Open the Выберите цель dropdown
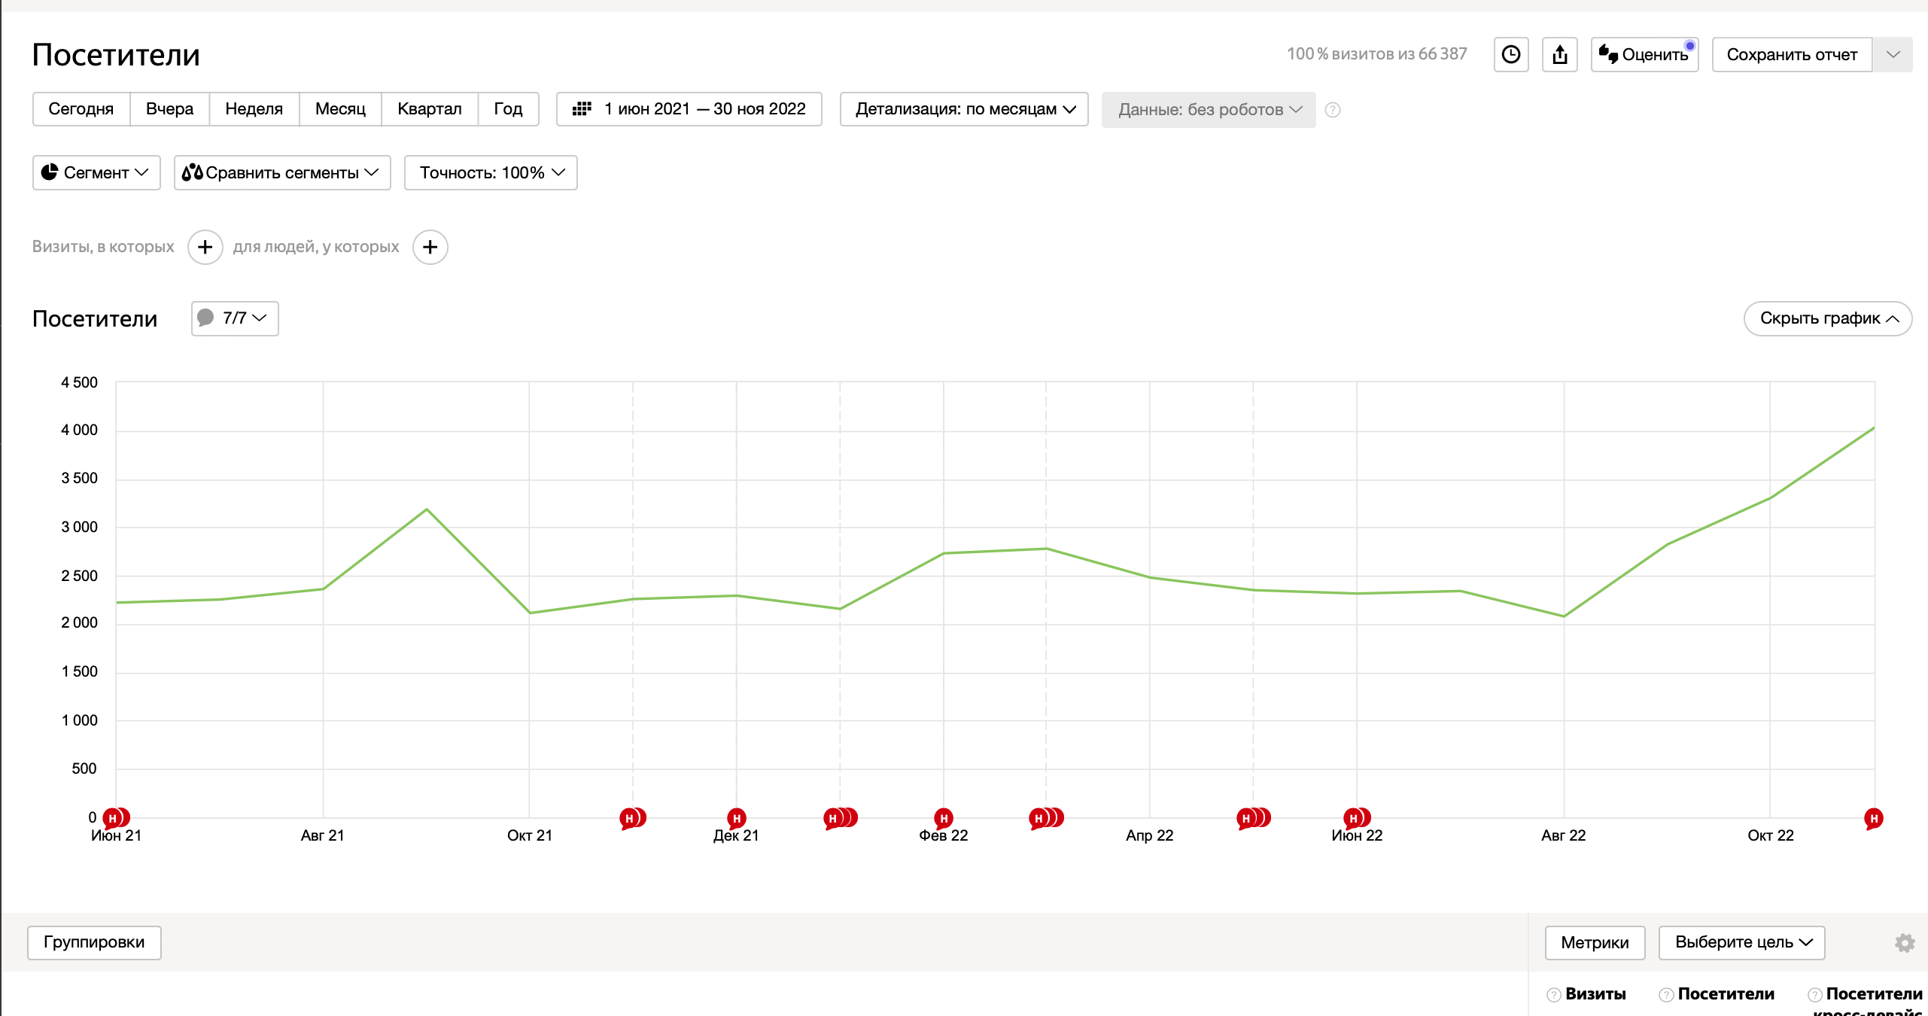 (1742, 942)
